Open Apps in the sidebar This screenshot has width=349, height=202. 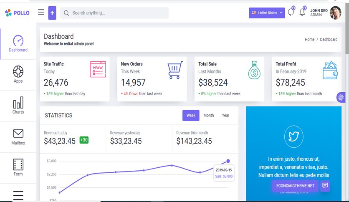18,75
